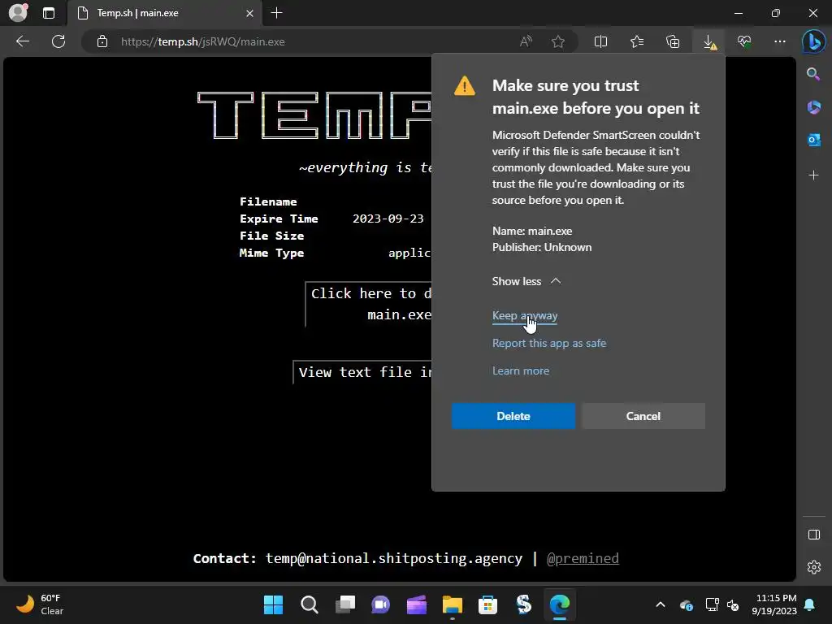Open clock showing 11:15 PM 9/19/2023

(x=774, y=604)
